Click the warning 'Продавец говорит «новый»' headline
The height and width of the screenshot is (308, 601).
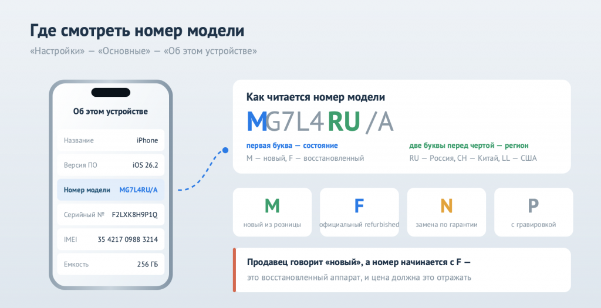coord(359,262)
